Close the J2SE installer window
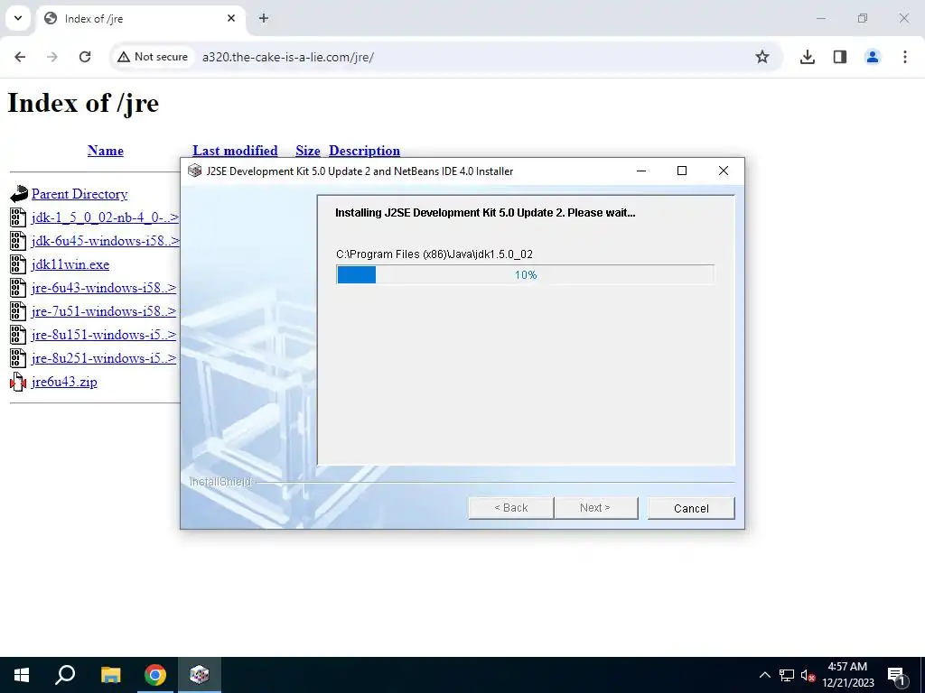The width and height of the screenshot is (925, 693). (724, 171)
